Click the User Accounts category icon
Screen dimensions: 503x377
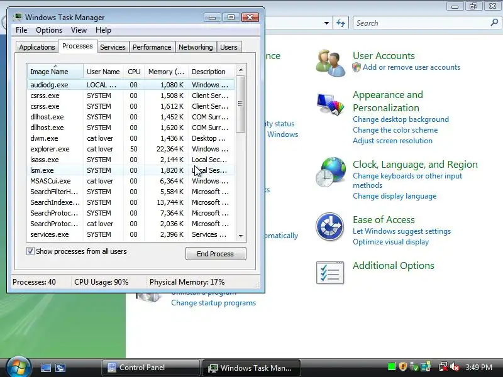(x=330, y=62)
